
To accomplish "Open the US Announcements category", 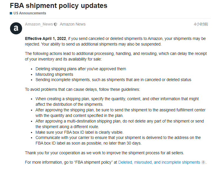I will tap(29, 13).
